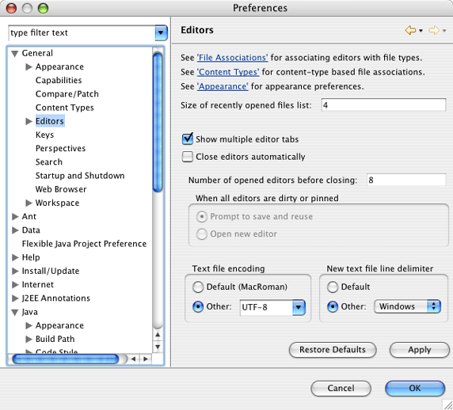Select Keys in the preferences tree
Screen dimensions: 453x410
[x=45, y=135]
